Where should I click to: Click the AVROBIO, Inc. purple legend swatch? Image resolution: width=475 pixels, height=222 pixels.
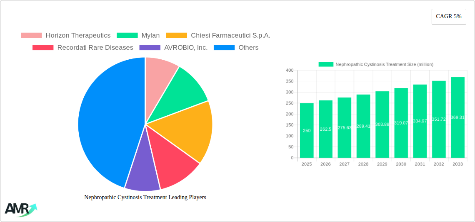pos(150,48)
